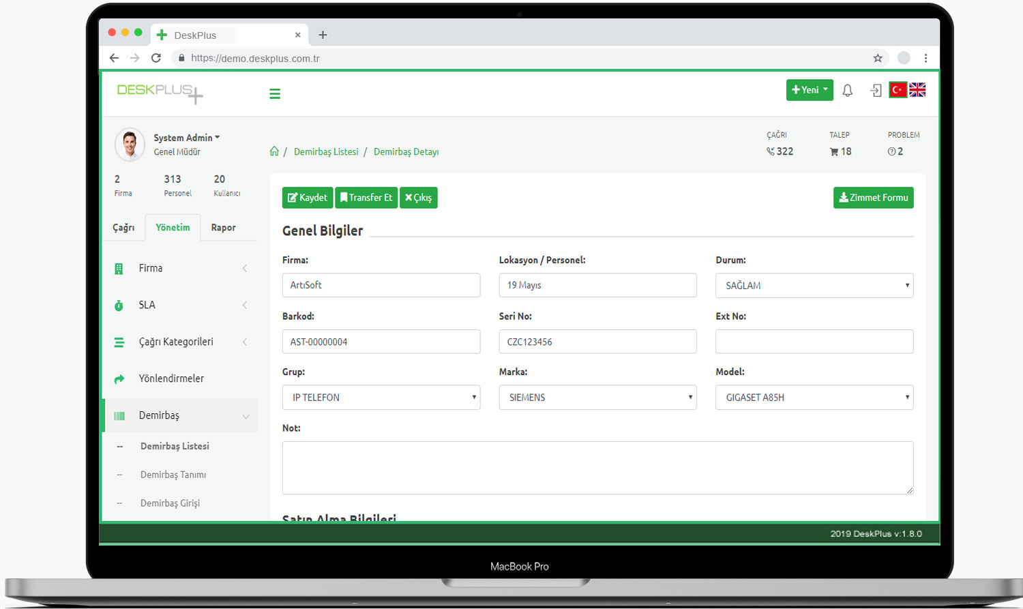Open the System Admin user dropdown
Image resolution: width=1023 pixels, height=609 pixels.
(186, 138)
